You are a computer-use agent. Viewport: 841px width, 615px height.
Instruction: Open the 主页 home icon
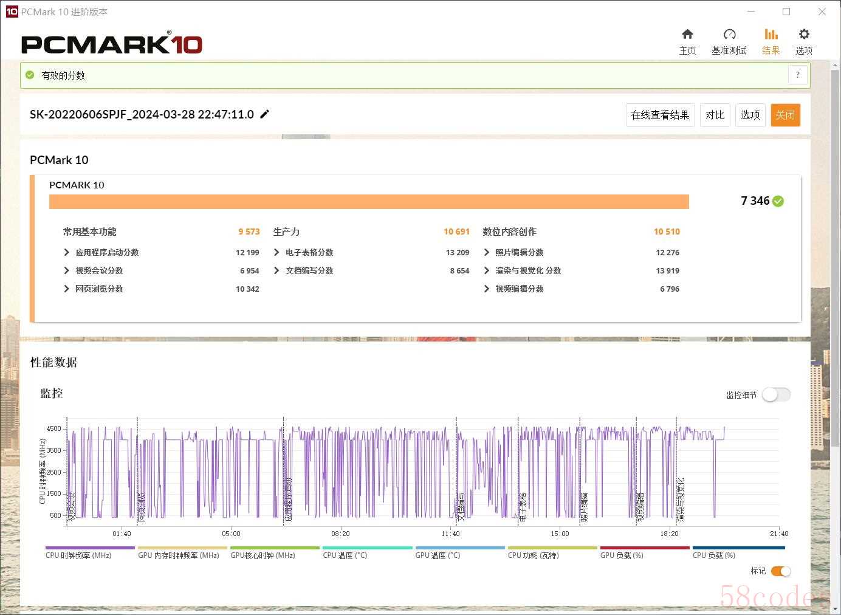[x=687, y=34]
